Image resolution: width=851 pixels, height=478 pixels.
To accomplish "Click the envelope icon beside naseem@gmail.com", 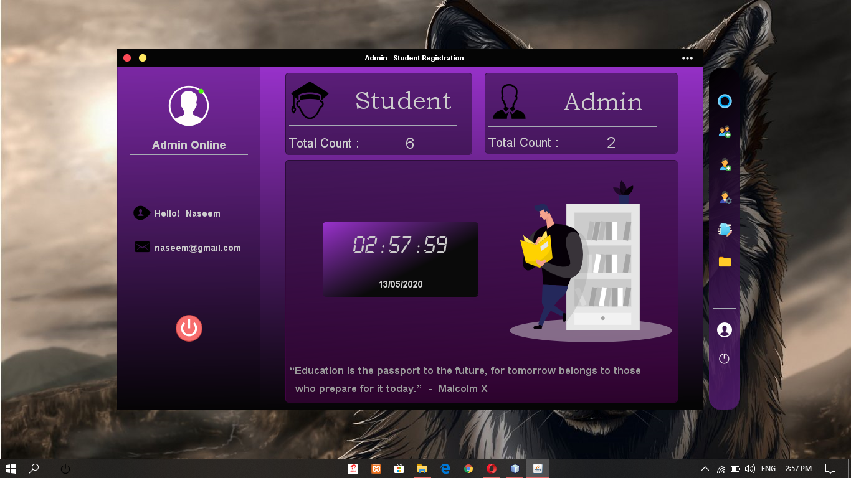I will pos(142,246).
